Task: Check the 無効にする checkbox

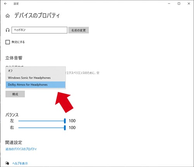Action: [8, 42]
